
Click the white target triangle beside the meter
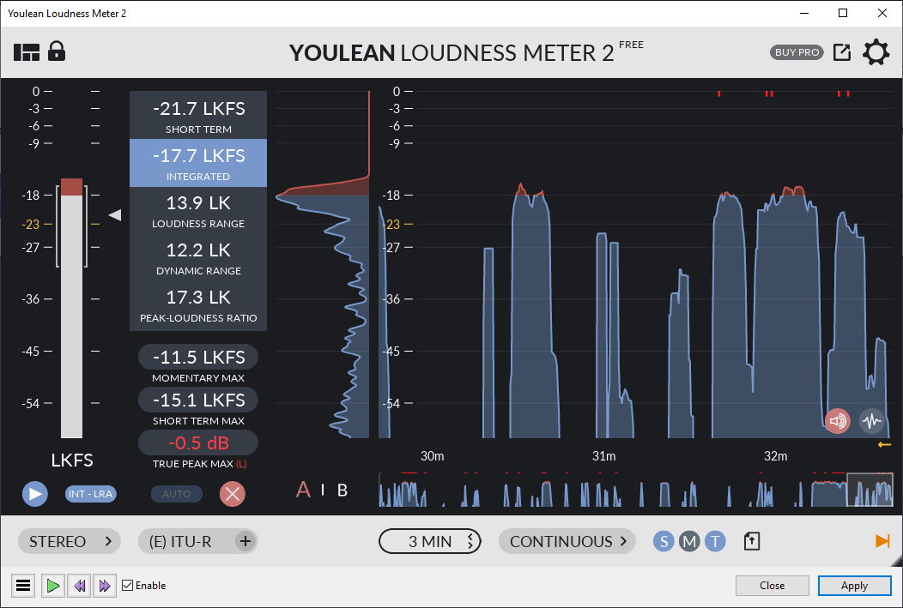click(x=115, y=215)
